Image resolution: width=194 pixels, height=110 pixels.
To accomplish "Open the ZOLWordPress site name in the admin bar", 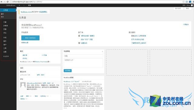I will [11, 5].
